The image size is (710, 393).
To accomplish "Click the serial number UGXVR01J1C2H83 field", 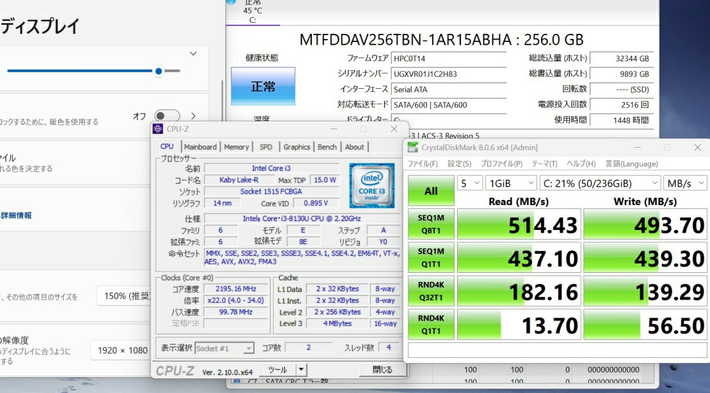I will coord(449,73).
